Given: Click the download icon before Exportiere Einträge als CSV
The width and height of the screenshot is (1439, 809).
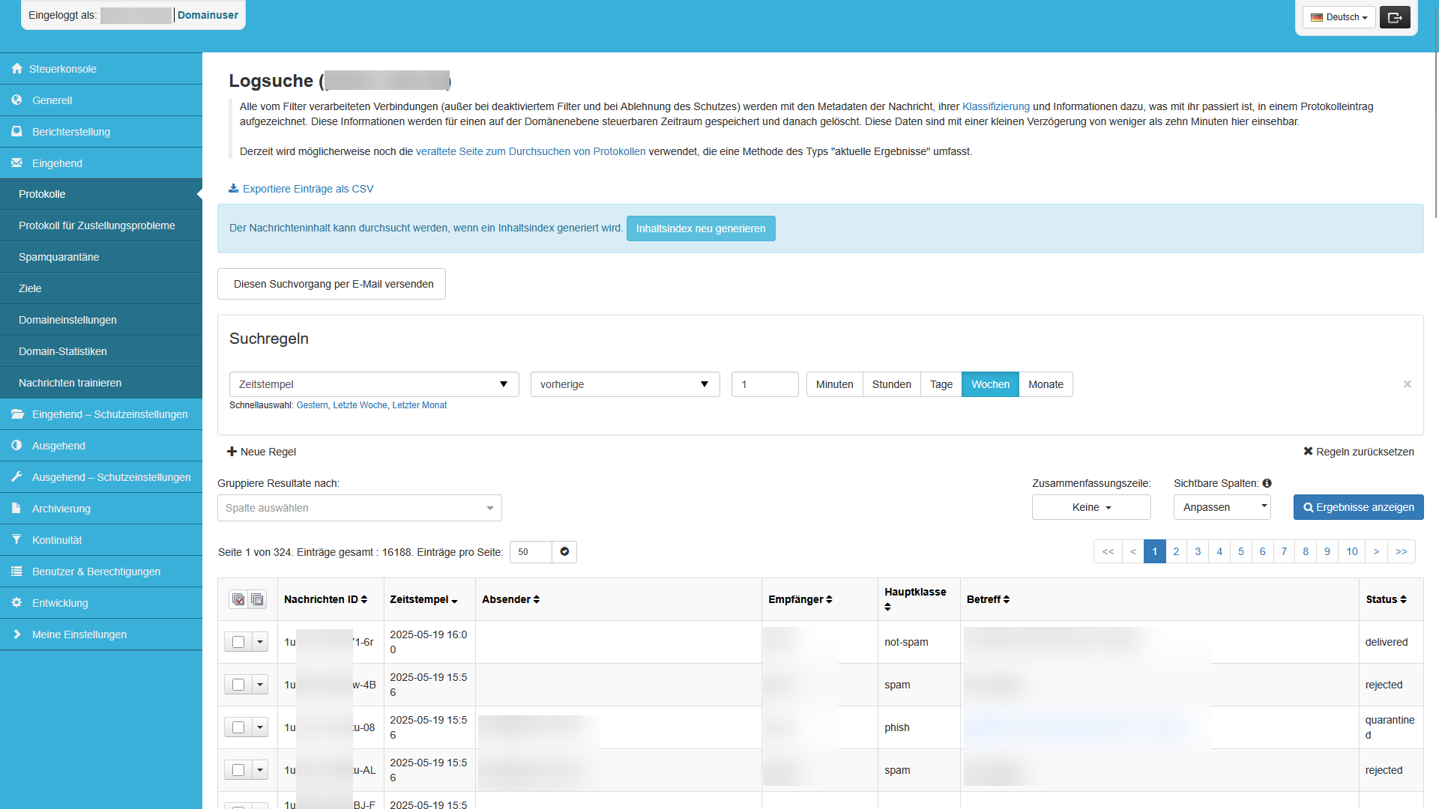Looking at the screenshot, I should click(x=233, y=188).
